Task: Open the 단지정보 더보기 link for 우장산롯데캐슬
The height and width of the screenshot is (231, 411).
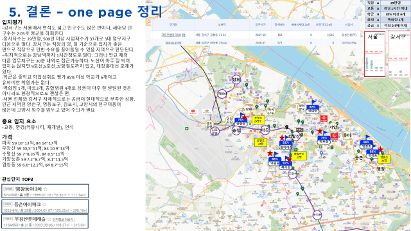Action: [64, 219]
